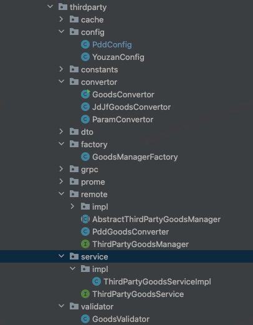Click the ThirdPartyGoodsService interface icon

85,294
